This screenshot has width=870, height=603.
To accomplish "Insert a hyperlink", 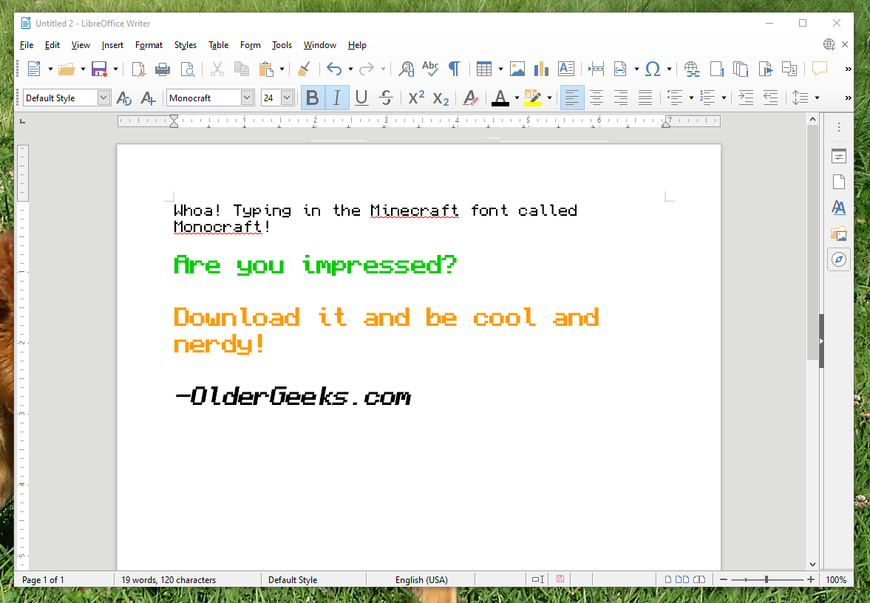I will coord(691,69).
